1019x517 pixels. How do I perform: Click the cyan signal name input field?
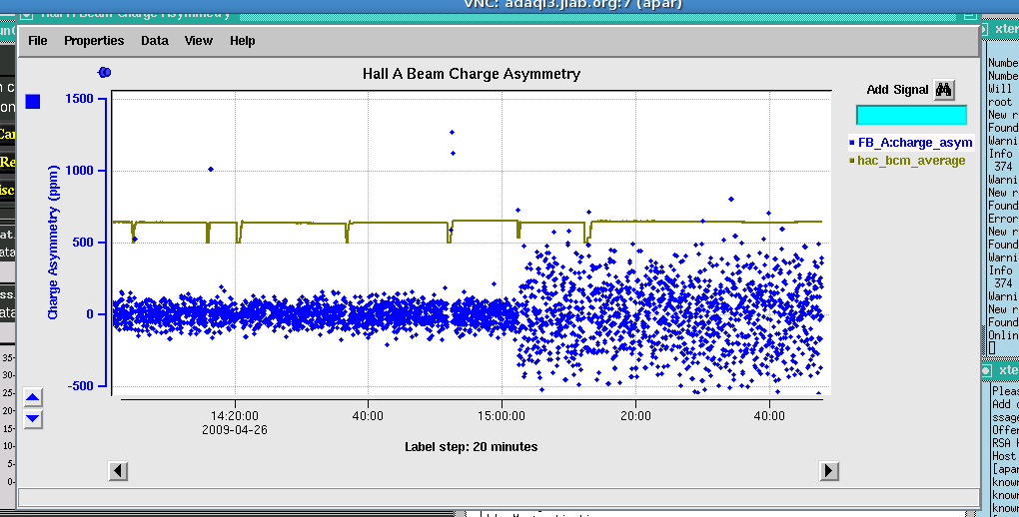(911, 115)
